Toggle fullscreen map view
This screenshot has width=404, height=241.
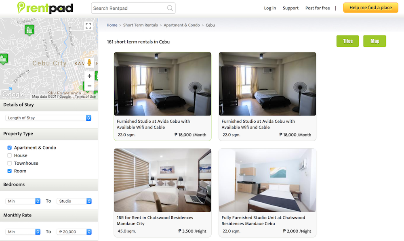(x=88, y=26)
